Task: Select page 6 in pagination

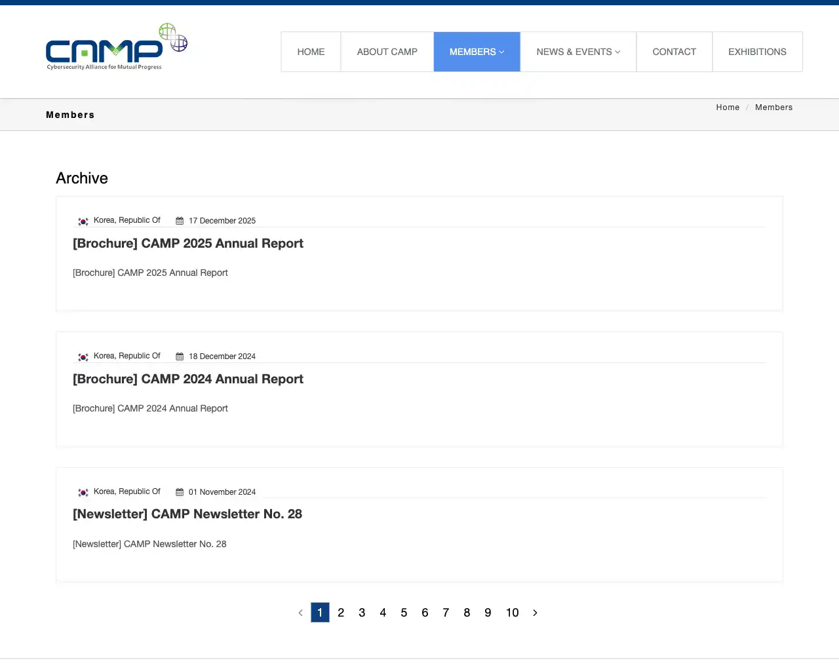Action: [x=425, y=613]
